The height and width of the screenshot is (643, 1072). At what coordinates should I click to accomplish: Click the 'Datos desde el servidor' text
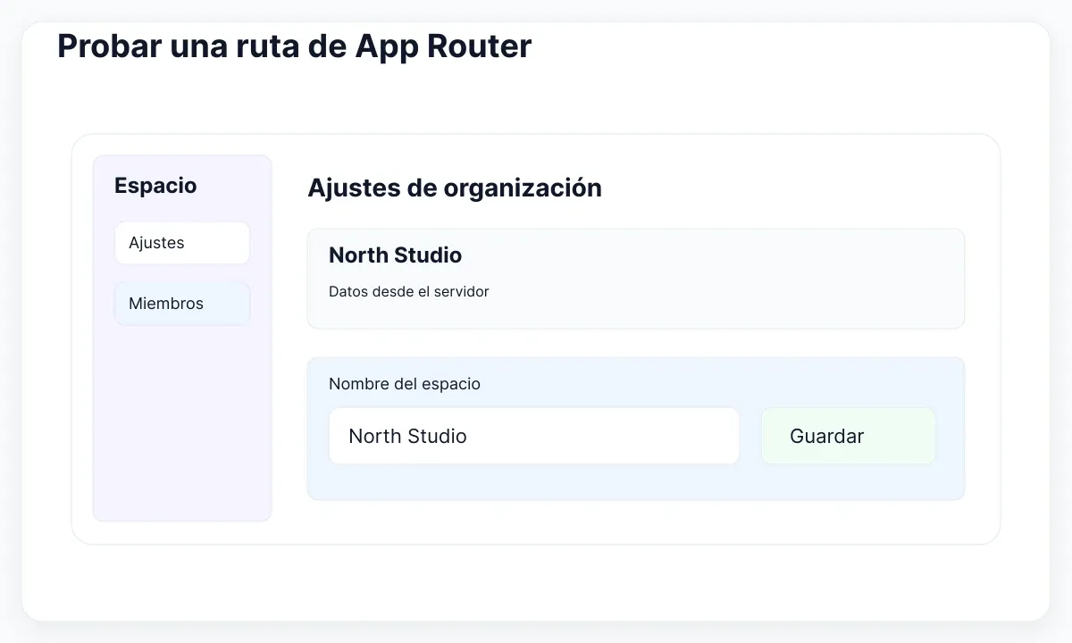tap(409, 291)
